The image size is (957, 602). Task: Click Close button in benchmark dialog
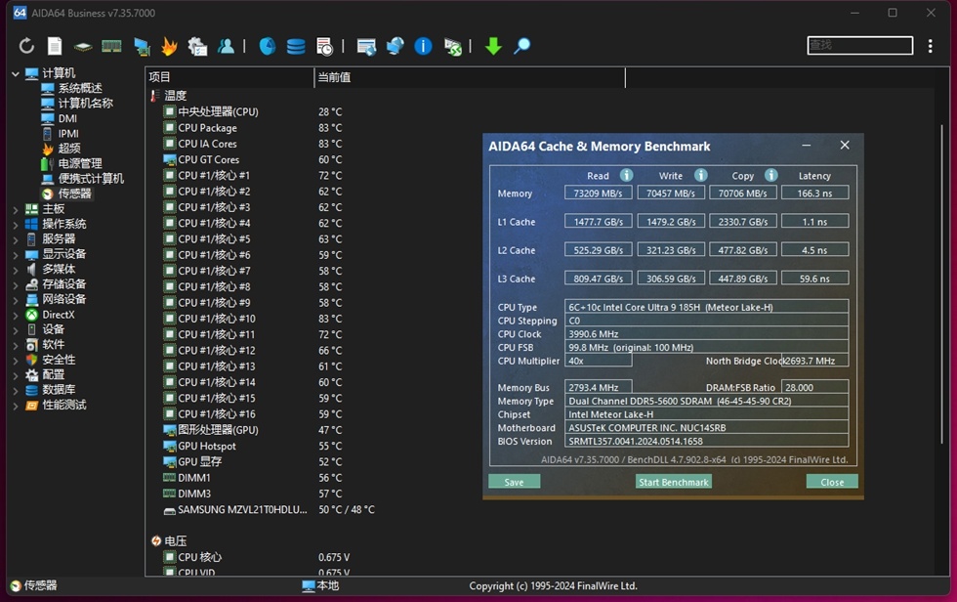pyautogui.click(x=832, y=482)
